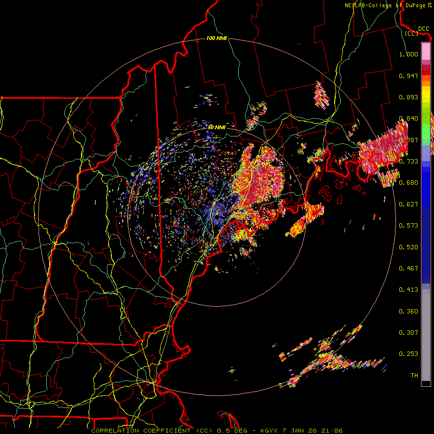Click the [CC] units label above the color bar

(x=411, y=33)
